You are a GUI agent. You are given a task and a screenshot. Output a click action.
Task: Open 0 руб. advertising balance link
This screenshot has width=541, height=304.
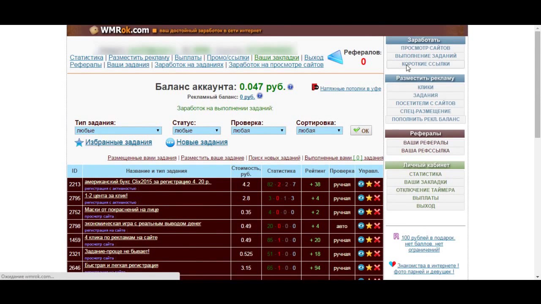[247, 97]
